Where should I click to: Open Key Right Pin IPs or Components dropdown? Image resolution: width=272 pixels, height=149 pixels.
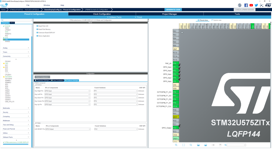[67, 91]
